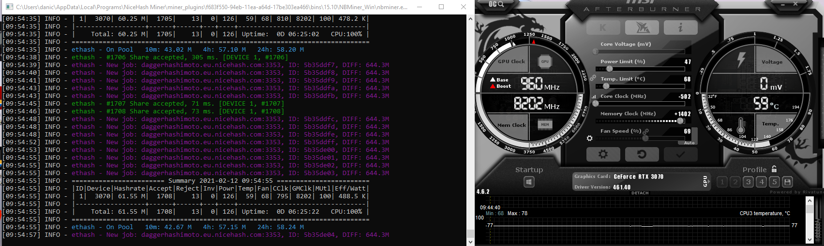Image resolution: width=824 pixels, height=246 pixels.
Task: Toggle apply overclock at Windows startup
Action: pos(529,182)
